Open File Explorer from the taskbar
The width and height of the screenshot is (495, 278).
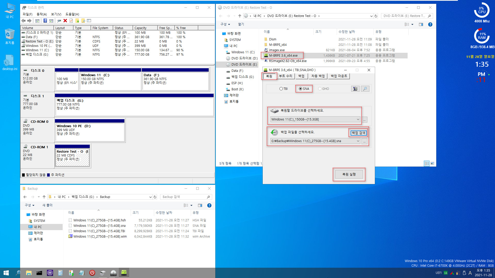[29, 273]
